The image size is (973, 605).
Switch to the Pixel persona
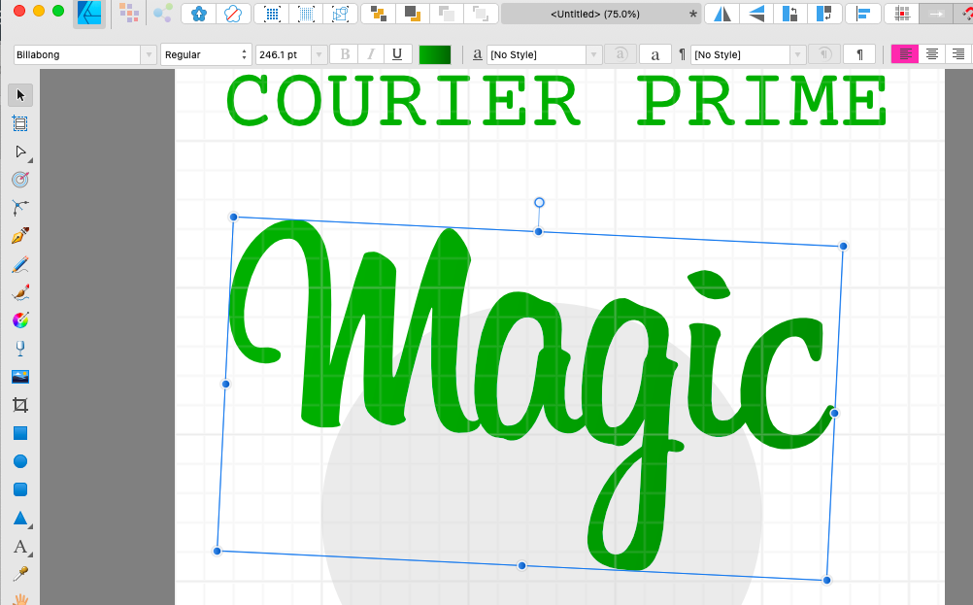(129, 13)
